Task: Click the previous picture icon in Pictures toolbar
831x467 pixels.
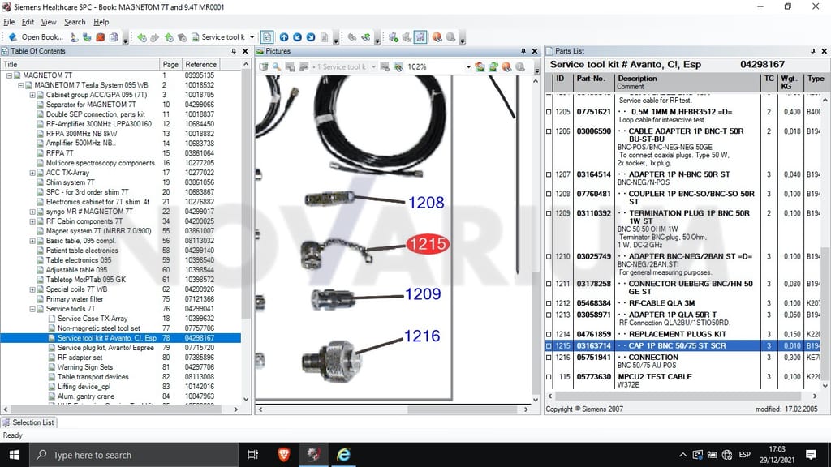Action: click(480, 66)
